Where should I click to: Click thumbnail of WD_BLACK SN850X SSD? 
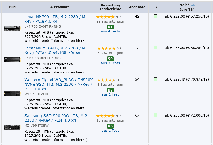(x=12, y=93)
